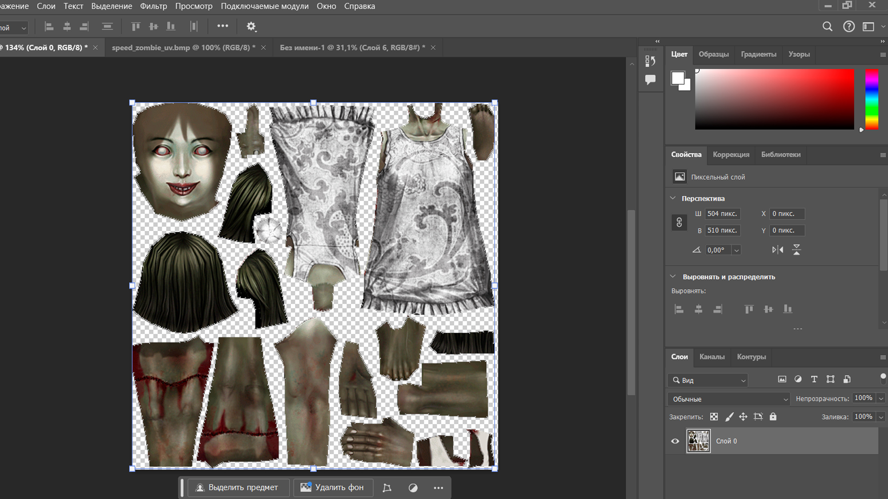Click the flip vertical icon in Properties

coord(796,250)
